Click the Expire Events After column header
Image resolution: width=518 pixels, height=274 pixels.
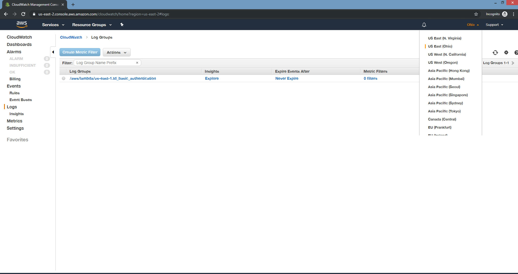click(x=292, y=71)
